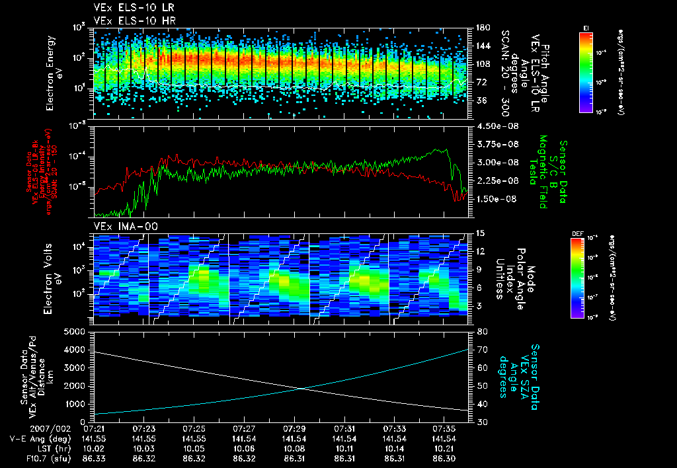Click the 07:29 time tick label
The width and height of the screenshot is (677, 468).
[x=294, y=429]
